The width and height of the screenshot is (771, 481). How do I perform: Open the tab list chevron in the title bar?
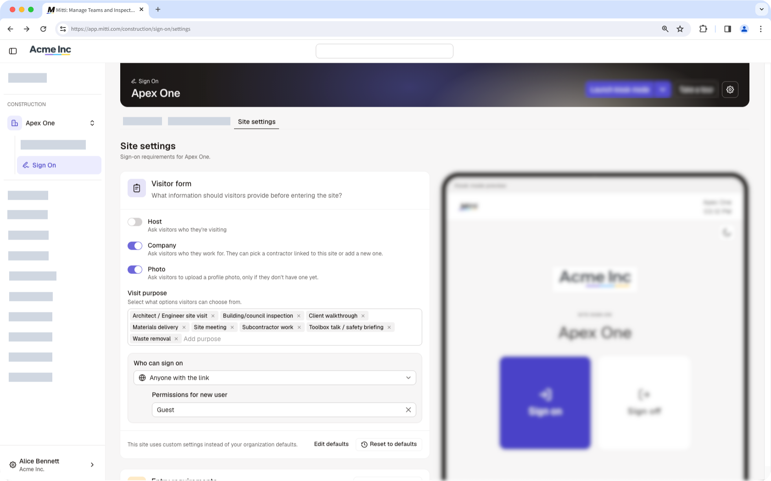click(x=762, y=9)
